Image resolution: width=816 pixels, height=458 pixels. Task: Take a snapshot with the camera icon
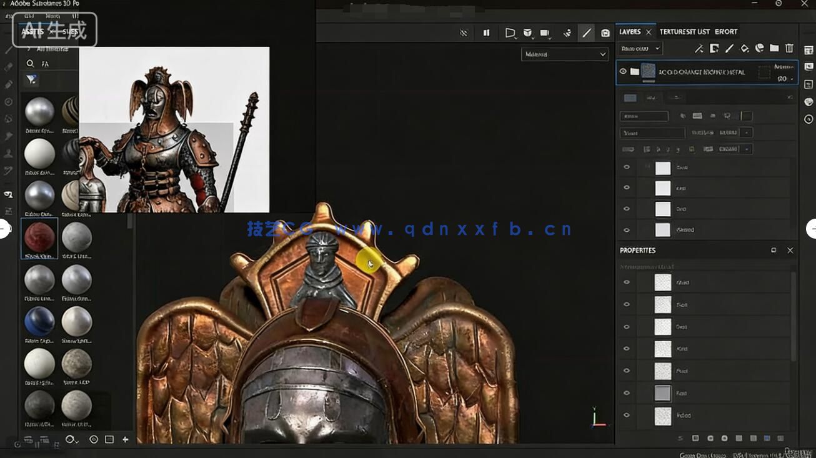click(x=605, y=32)
